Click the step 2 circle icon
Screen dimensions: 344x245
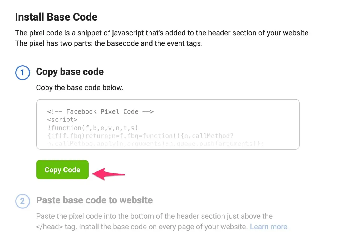pos(23,201)
